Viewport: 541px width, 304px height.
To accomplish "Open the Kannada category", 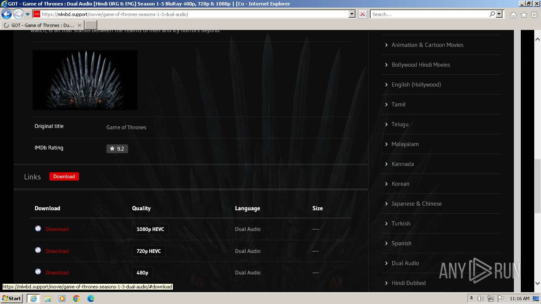I will click(x=403, y=164).
